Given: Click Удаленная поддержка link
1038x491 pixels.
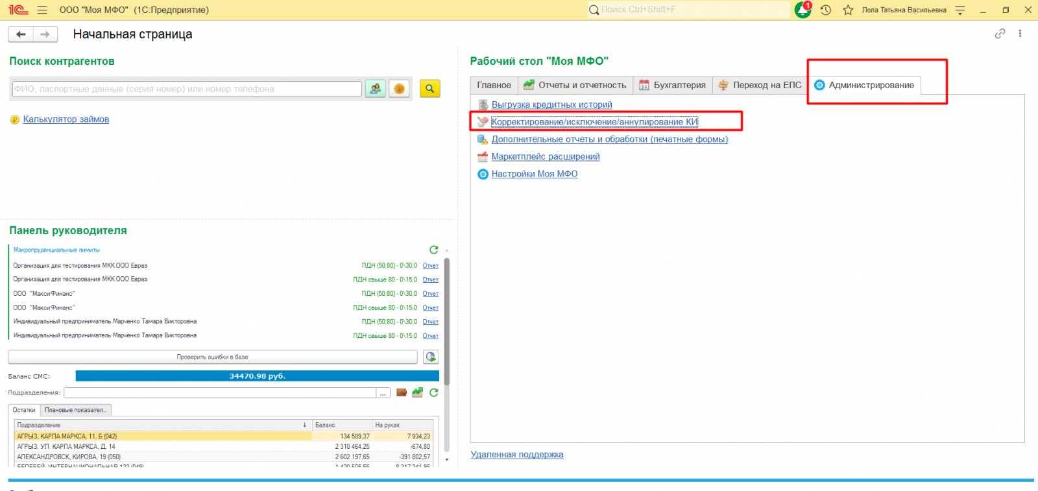Looking at the screenshot, I should [517, 455].
